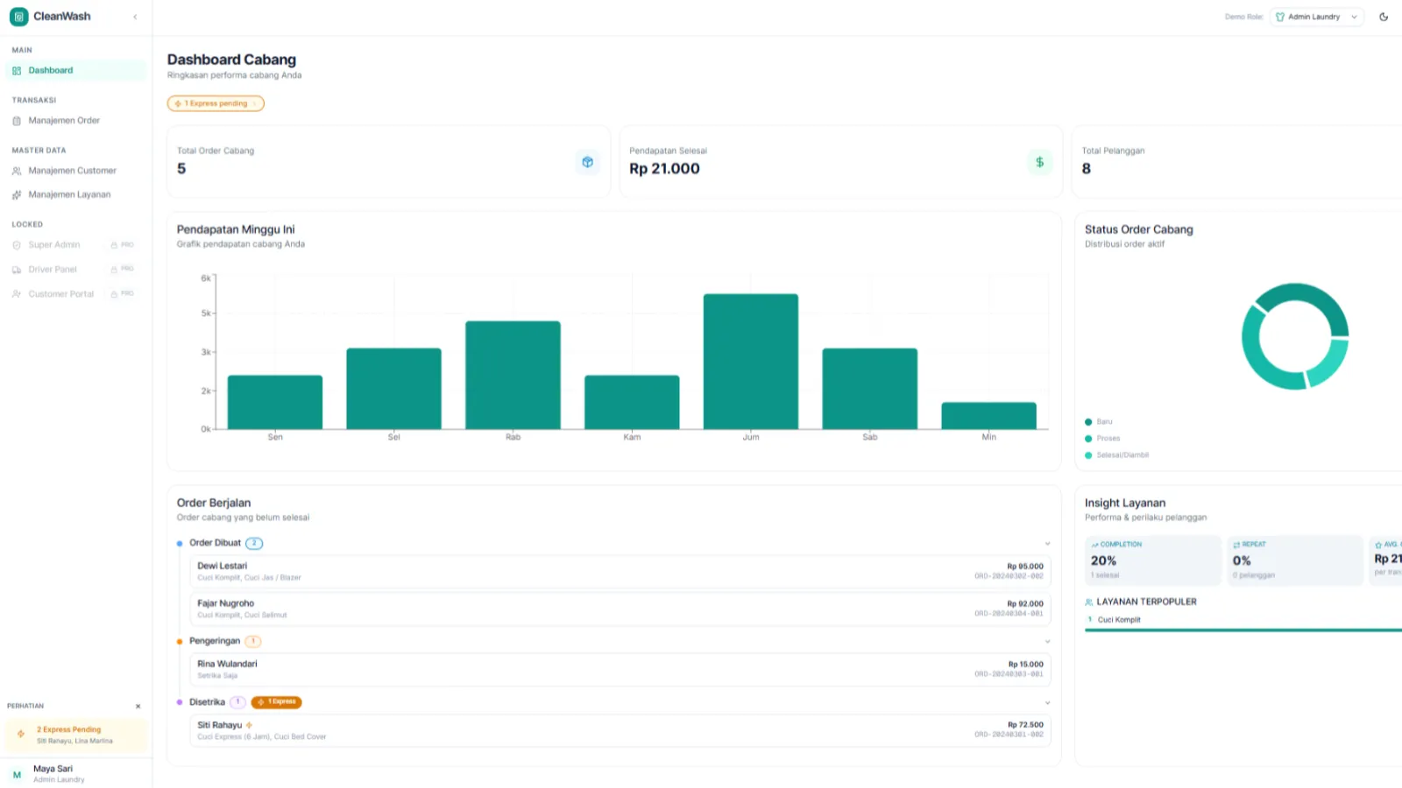Click the Dashboard grid icon in the sidebar
1402x788 pixels.
pos(17,71)
